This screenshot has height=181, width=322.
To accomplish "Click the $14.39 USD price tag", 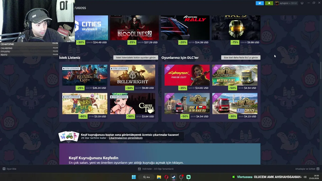I will 202,42.
